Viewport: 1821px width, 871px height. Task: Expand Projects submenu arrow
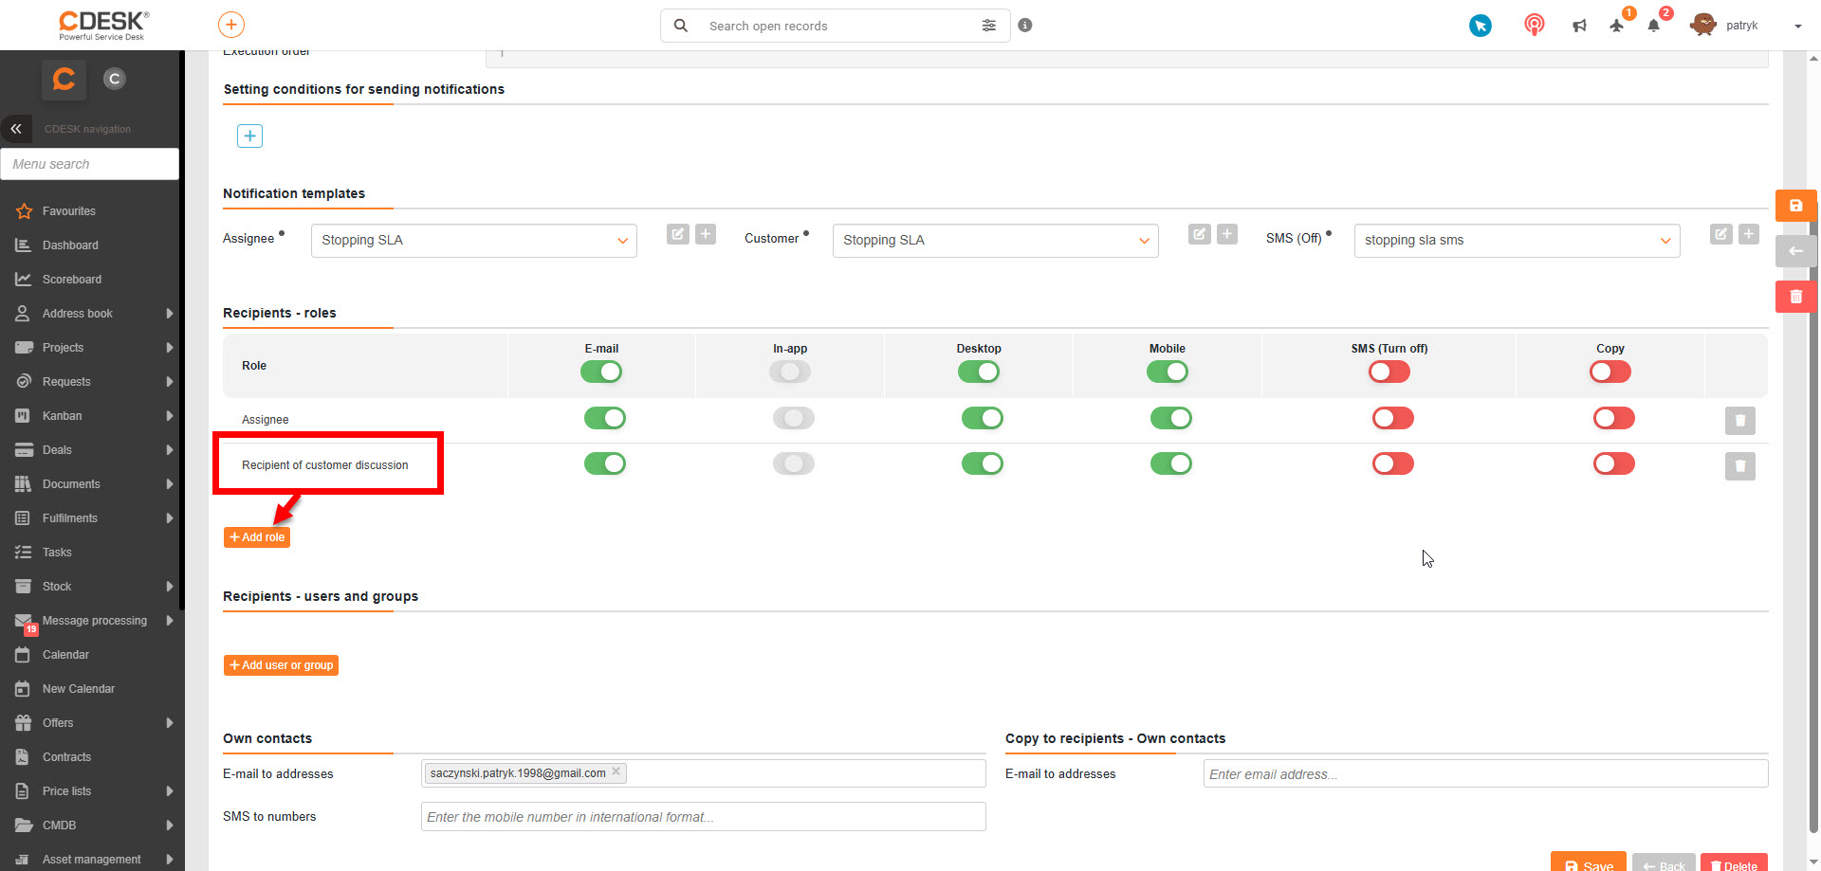170,348
